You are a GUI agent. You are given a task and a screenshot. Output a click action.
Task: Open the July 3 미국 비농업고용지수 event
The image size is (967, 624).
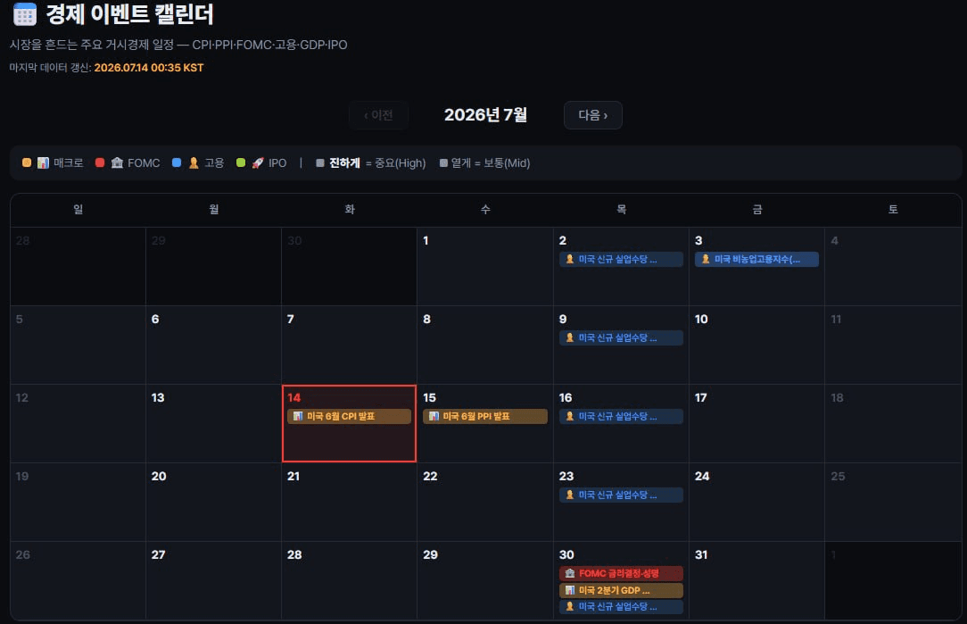coord(756,259)
